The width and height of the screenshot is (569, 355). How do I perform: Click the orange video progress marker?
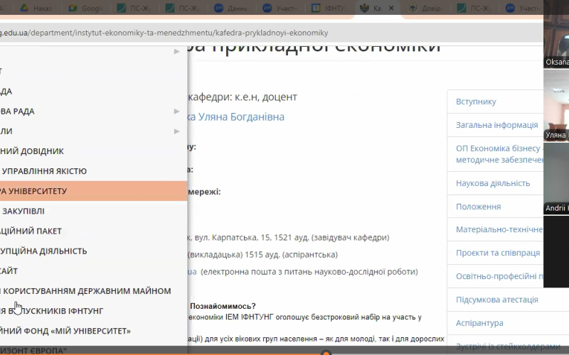point(326,353)
